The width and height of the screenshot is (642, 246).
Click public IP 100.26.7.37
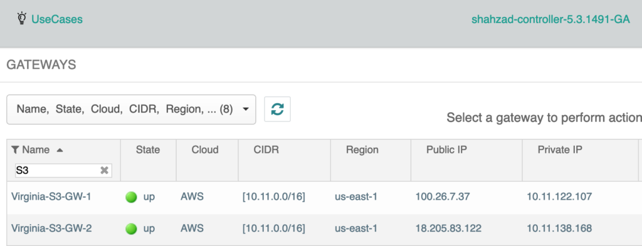pyautogui.click(x=443, y=197)
